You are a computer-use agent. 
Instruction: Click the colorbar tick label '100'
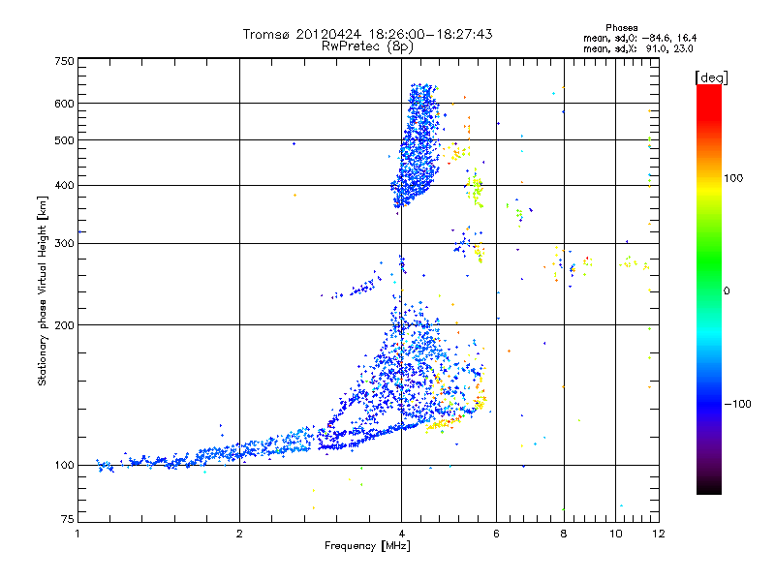tap(733, 178)
